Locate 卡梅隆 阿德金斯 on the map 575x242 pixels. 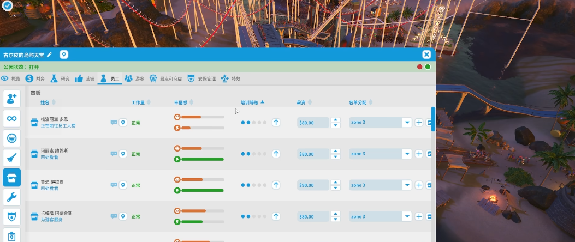[123, 217]
